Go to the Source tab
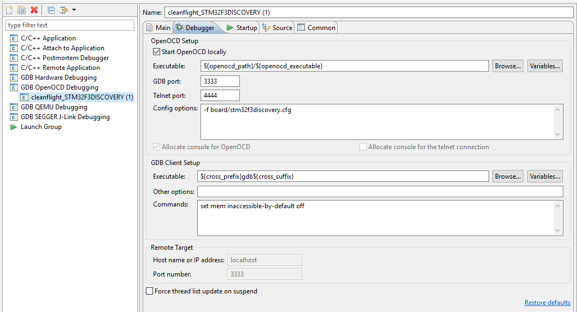Image resolution: width=577 pixels, height=312 pixels. pyautogui.click(x=278, y=28)
